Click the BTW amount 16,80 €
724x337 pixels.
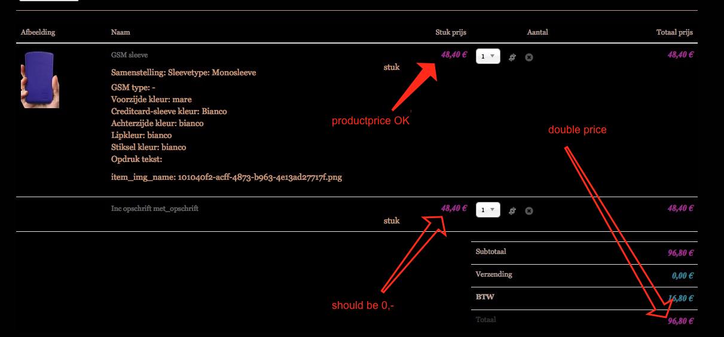[680, 298]
